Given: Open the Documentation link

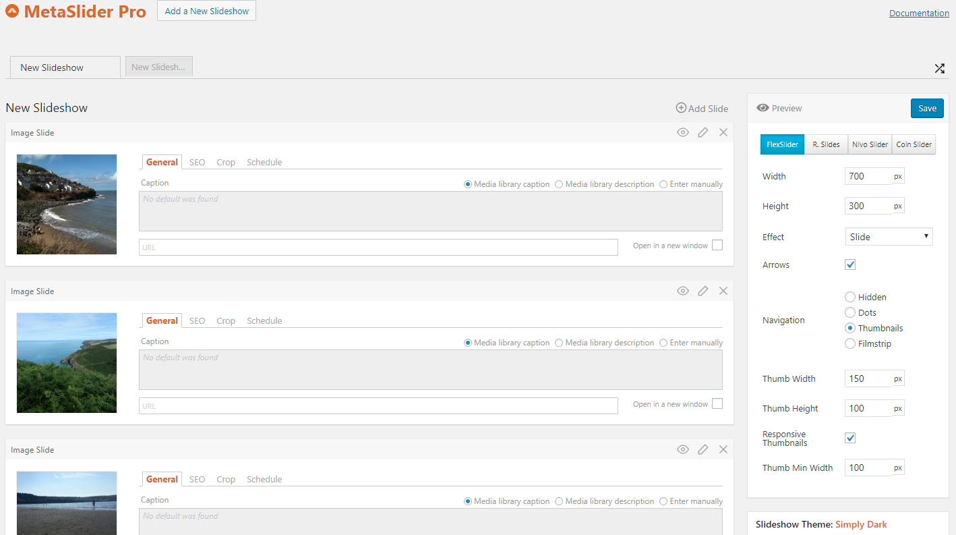Looking at the screenshot, I should pyautogui.click(x=919, y=13).
